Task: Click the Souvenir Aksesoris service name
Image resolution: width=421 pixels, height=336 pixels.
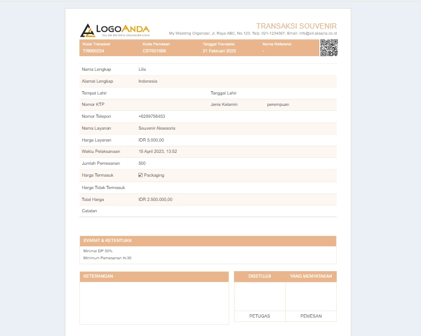Action: click(x=157, y=128)
